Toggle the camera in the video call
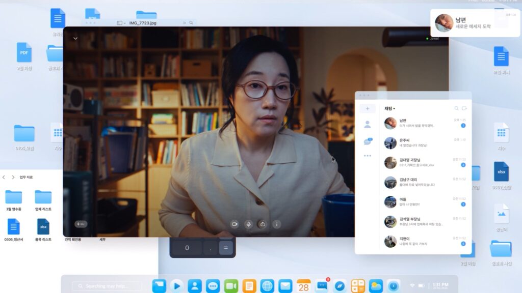This screenshot has height=293, width=522. (234, 224)
